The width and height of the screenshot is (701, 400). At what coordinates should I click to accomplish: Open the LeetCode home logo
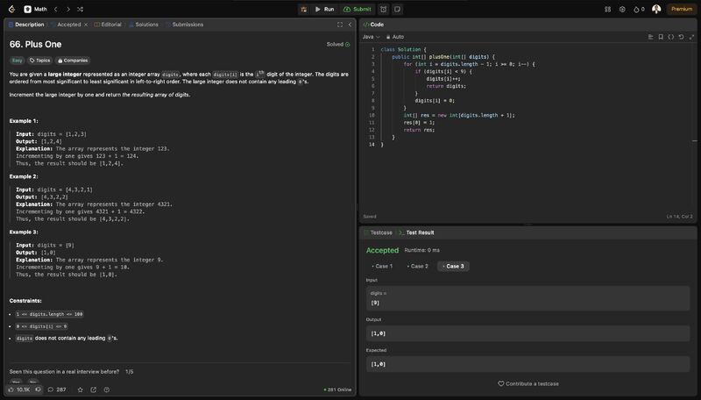pyautogui.click(x=11, y=9)
